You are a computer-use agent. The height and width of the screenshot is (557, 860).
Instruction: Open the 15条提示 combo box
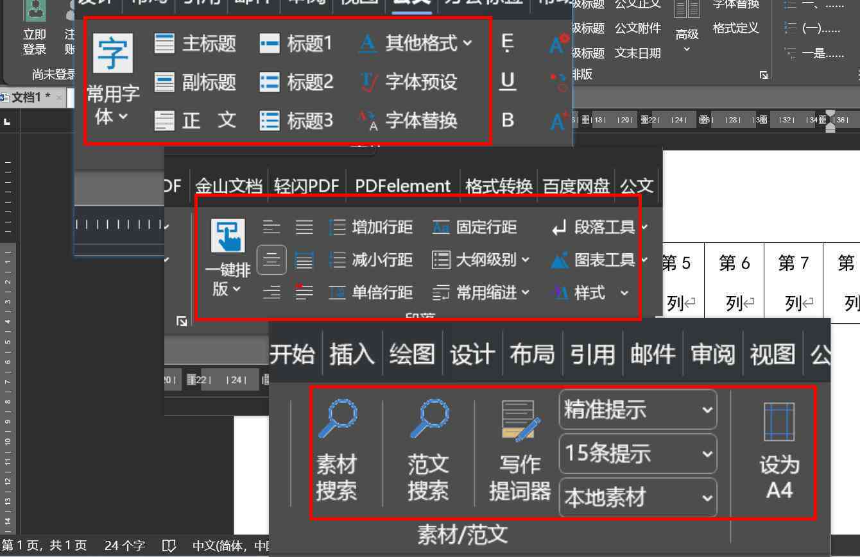[638, 454]
